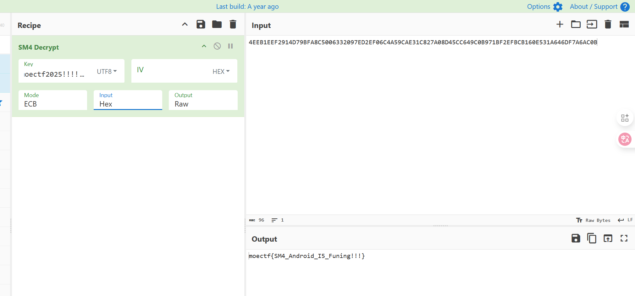Disable the SM4 Decrypt operation
The height and width of the screenshot is (296, 635).
click(217, 46)
